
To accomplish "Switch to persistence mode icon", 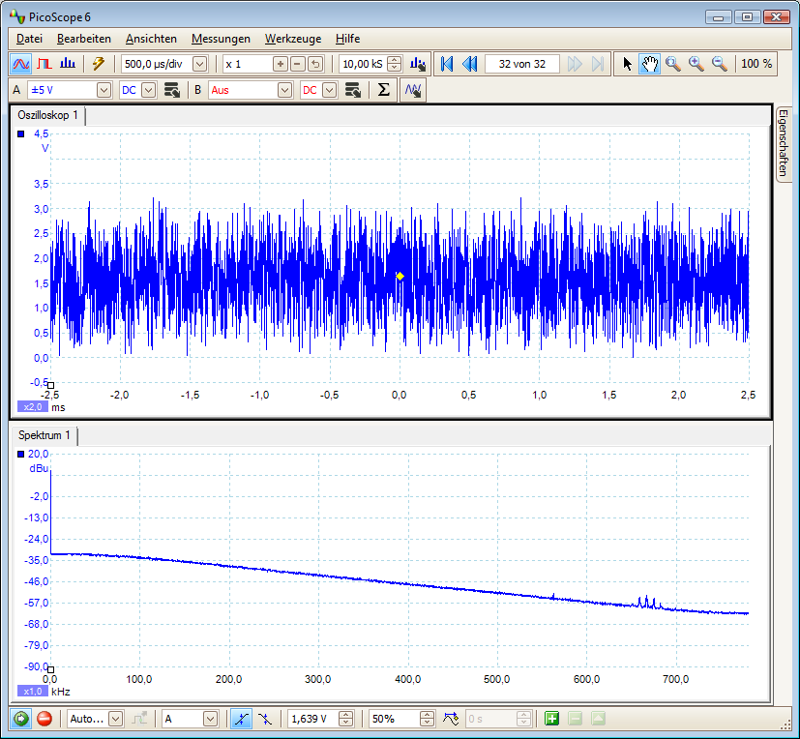I will 44,64.
